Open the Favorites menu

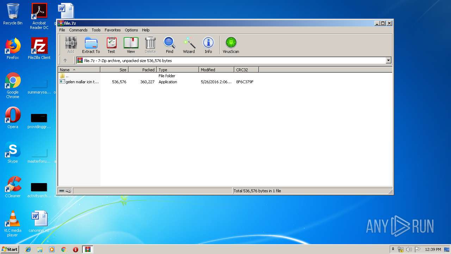coord(113,30)
